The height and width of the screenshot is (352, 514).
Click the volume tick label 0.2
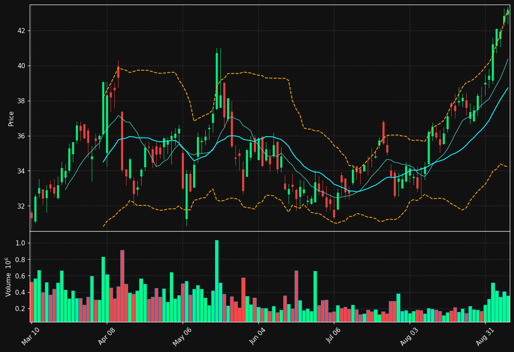(x=21, y=309)
